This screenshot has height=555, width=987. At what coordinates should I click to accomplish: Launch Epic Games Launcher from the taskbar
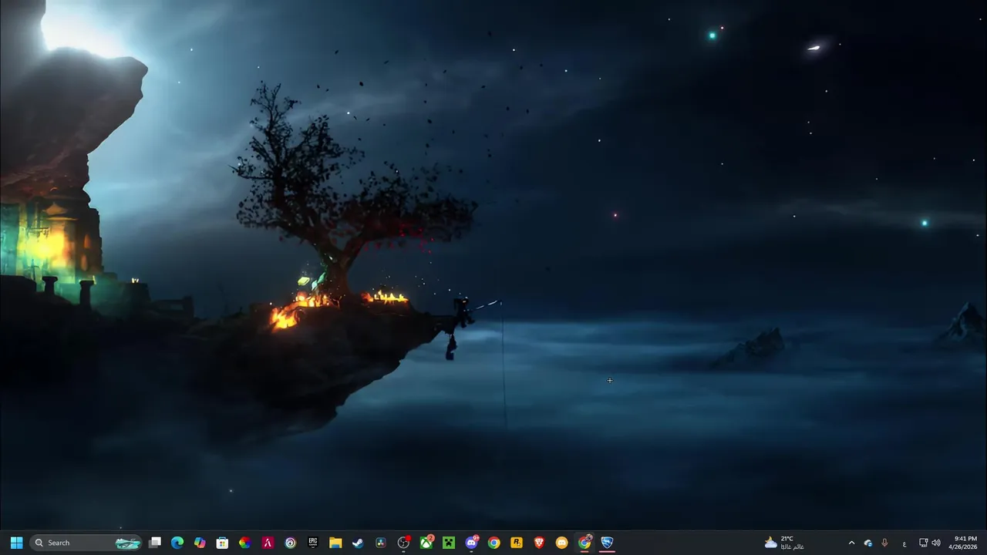313,543
